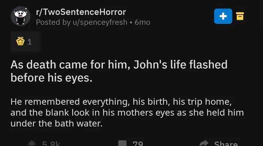Click the 'before his eyes.' title line

pyautogui.click(x=51, y=78)
